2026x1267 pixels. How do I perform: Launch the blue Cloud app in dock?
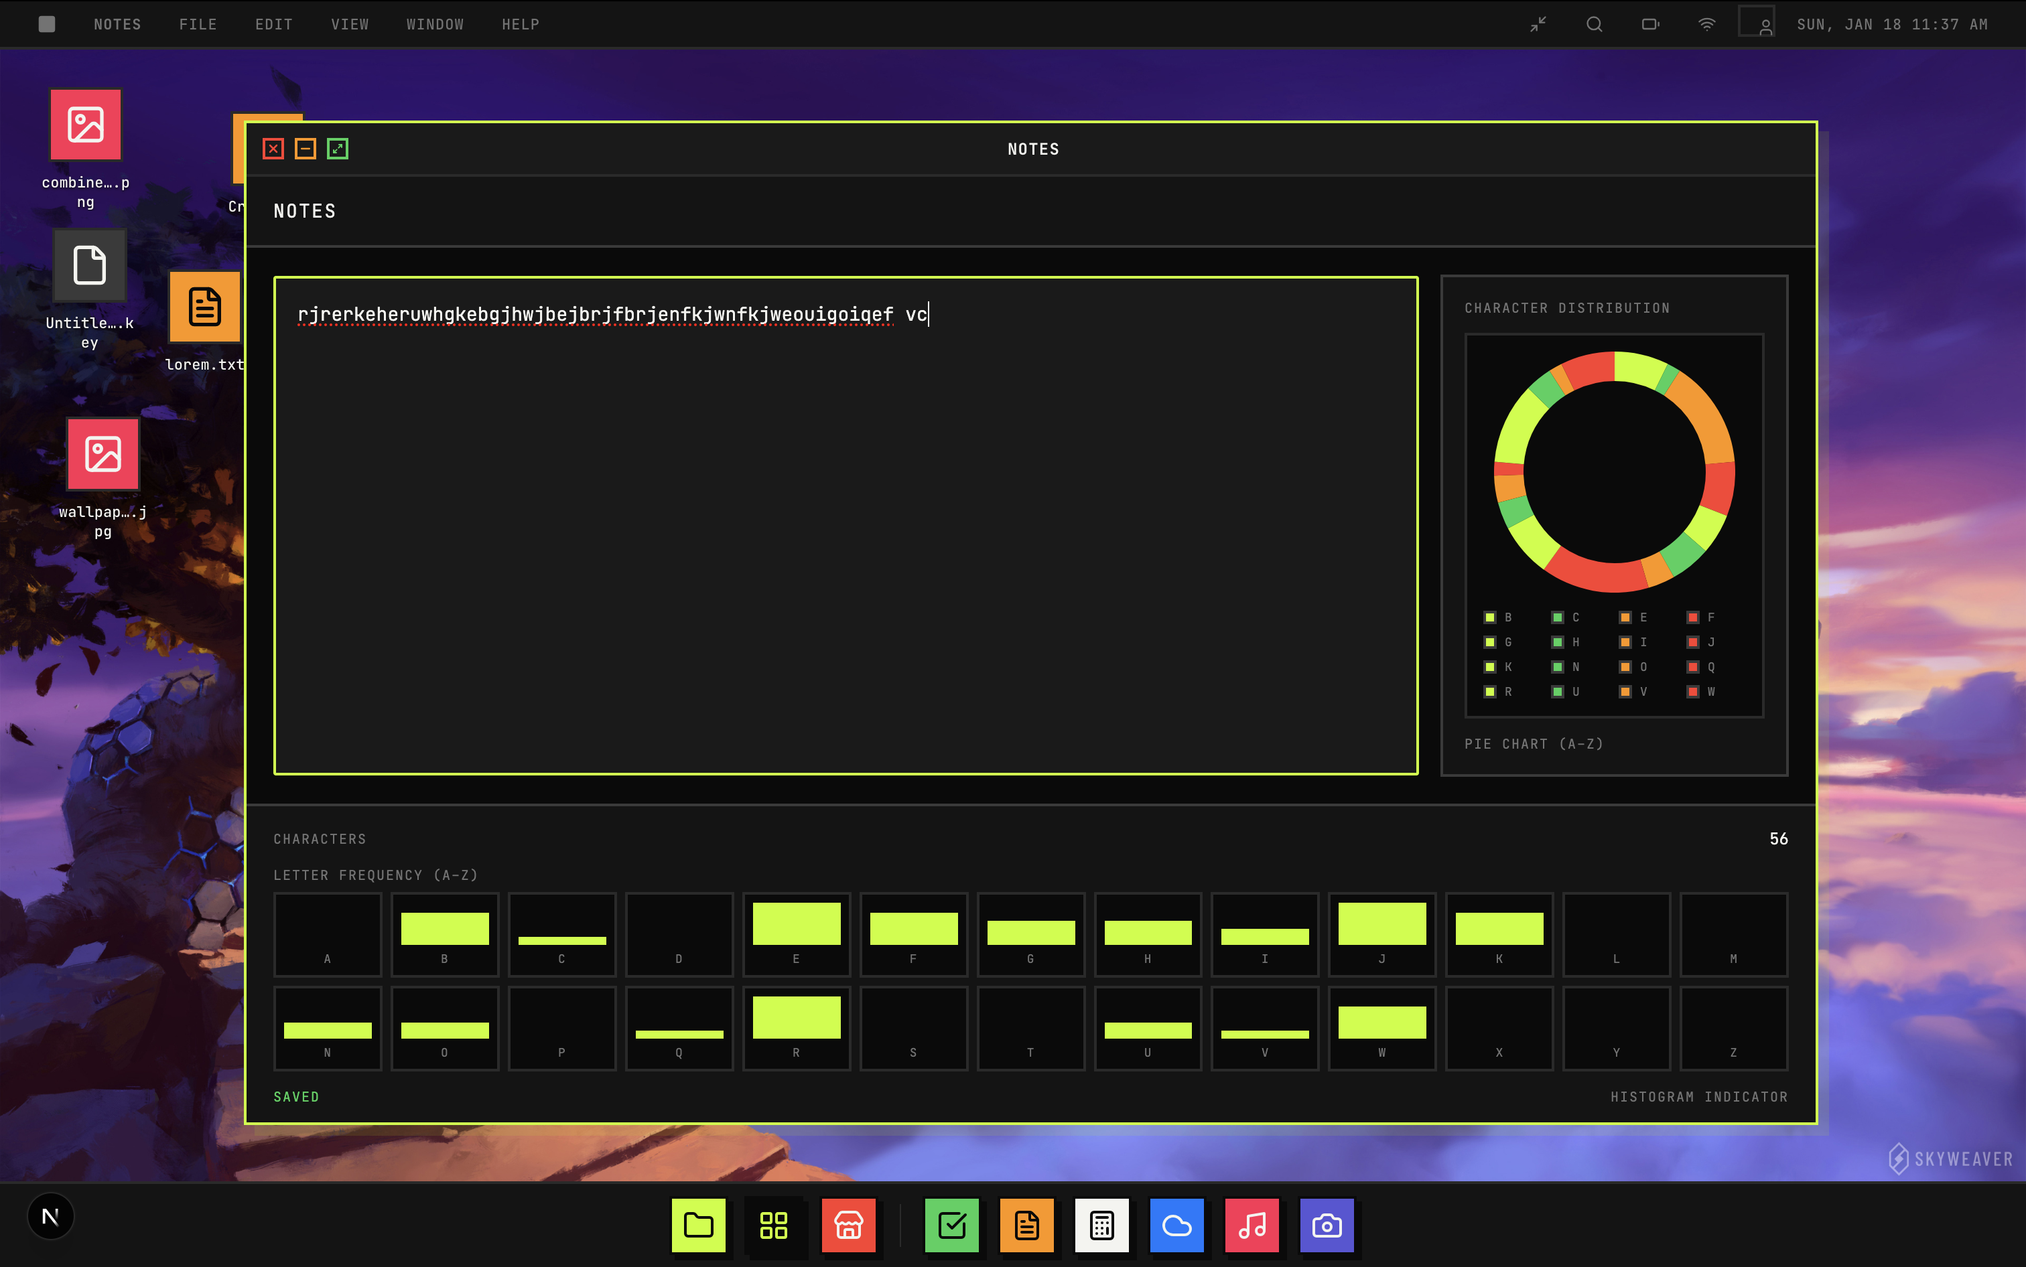(1176, 1225)
